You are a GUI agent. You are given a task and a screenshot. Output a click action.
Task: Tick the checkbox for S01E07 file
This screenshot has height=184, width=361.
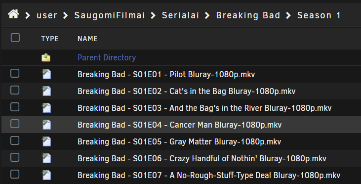tap(15, 174)
